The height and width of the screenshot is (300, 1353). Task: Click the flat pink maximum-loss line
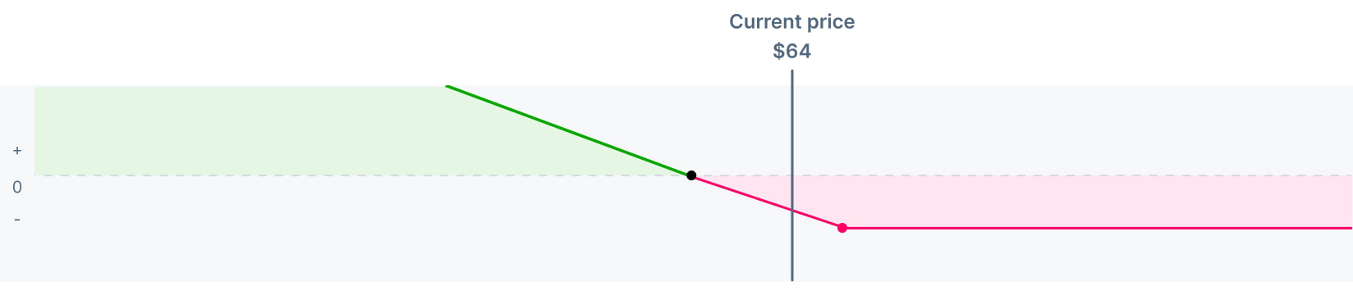tap(1098, 228)
